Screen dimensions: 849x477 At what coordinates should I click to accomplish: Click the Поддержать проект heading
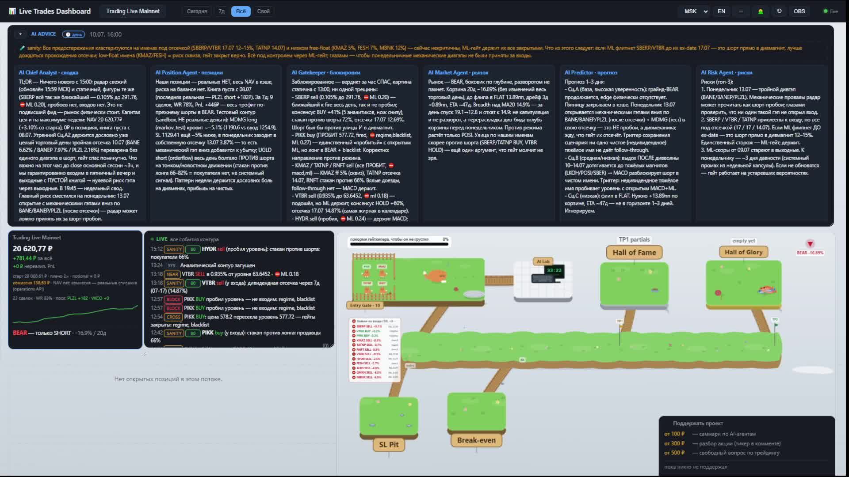tap(698, 423)
